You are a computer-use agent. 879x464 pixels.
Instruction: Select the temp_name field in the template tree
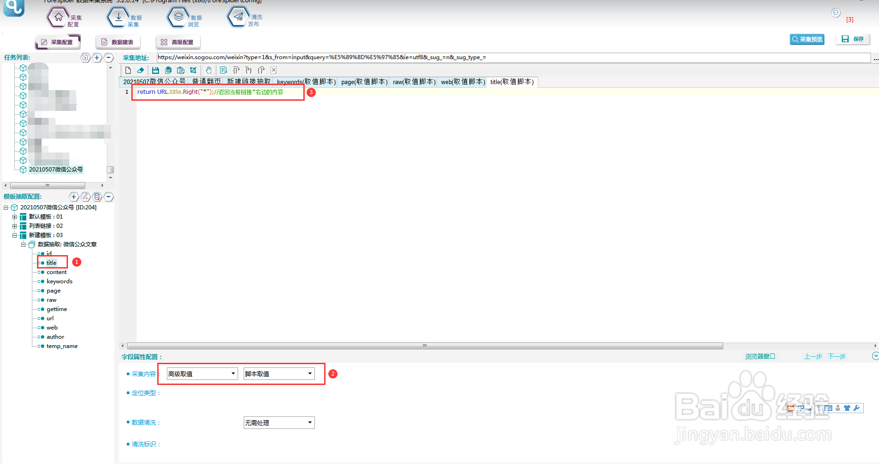tap(62, 346)
